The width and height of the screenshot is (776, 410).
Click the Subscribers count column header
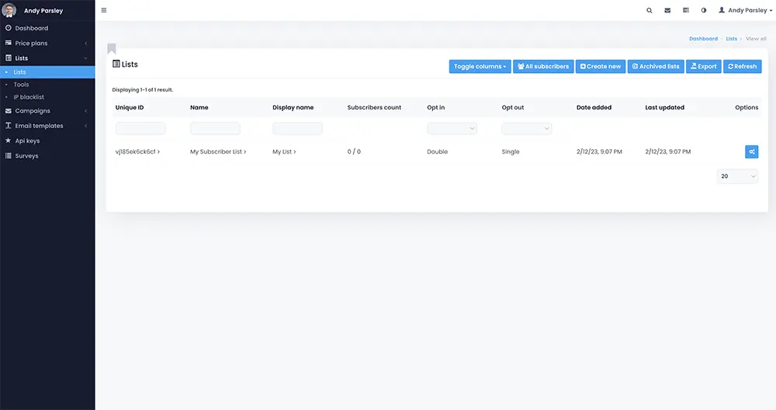tap(374, 107)
